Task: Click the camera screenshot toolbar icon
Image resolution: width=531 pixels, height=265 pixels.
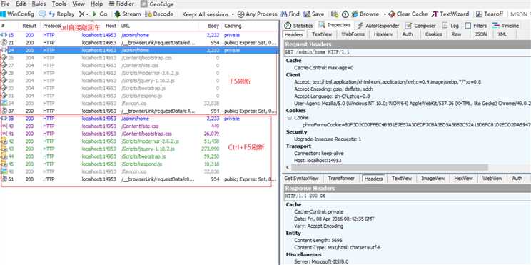Action: point(335,14)
